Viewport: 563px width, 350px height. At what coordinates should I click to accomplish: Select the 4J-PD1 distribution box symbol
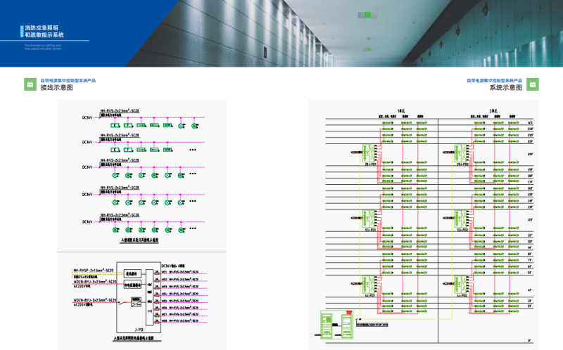point(368,285)
